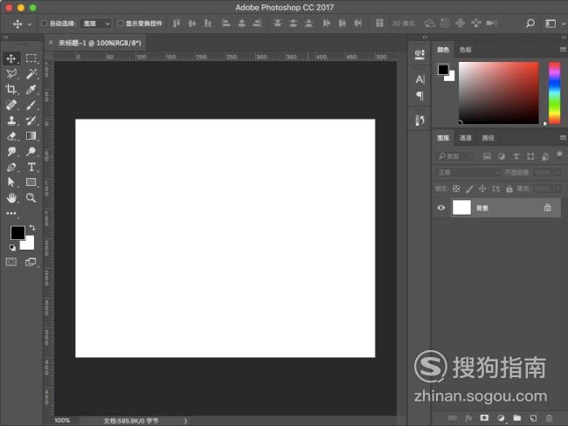Open the layer blend mode dropdown

tap(468, 172)
